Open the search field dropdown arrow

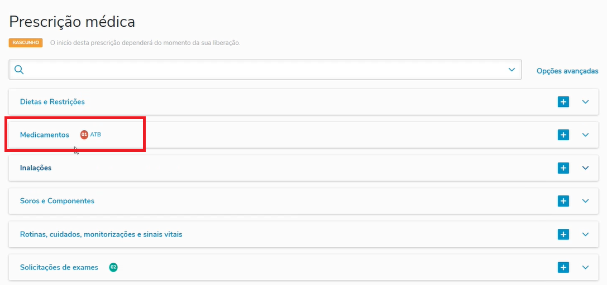point(512,70)
